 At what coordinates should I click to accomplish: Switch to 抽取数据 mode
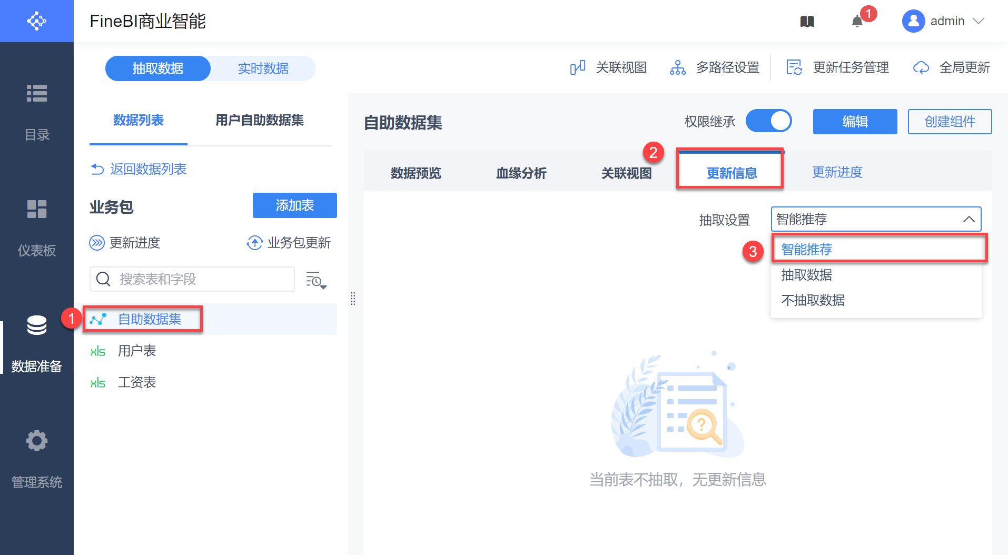pos(158,68)
